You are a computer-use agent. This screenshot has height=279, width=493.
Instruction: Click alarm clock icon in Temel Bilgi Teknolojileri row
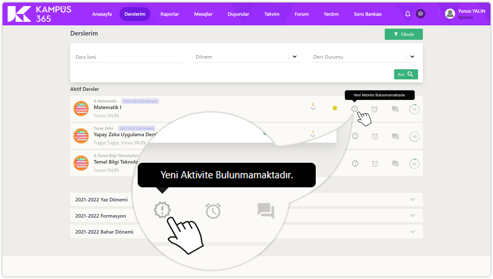coord(375,164)
